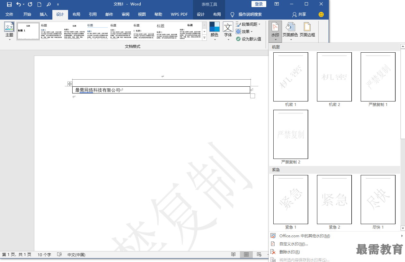Select the first style set thumbnail

click(x=28, y=31)
